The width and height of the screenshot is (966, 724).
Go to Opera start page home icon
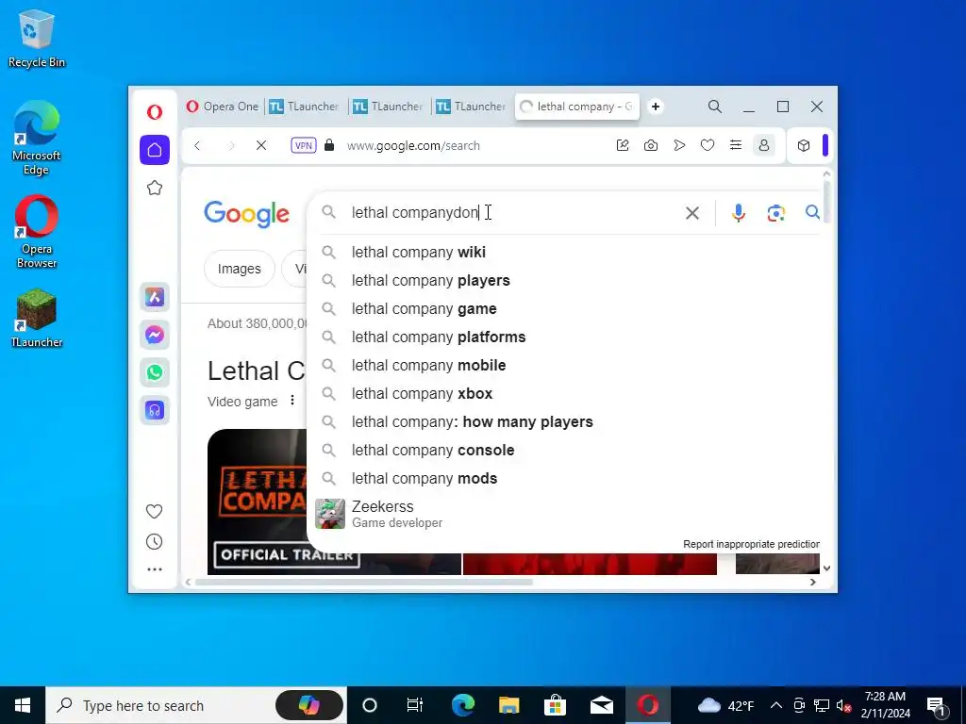(155, 150)
